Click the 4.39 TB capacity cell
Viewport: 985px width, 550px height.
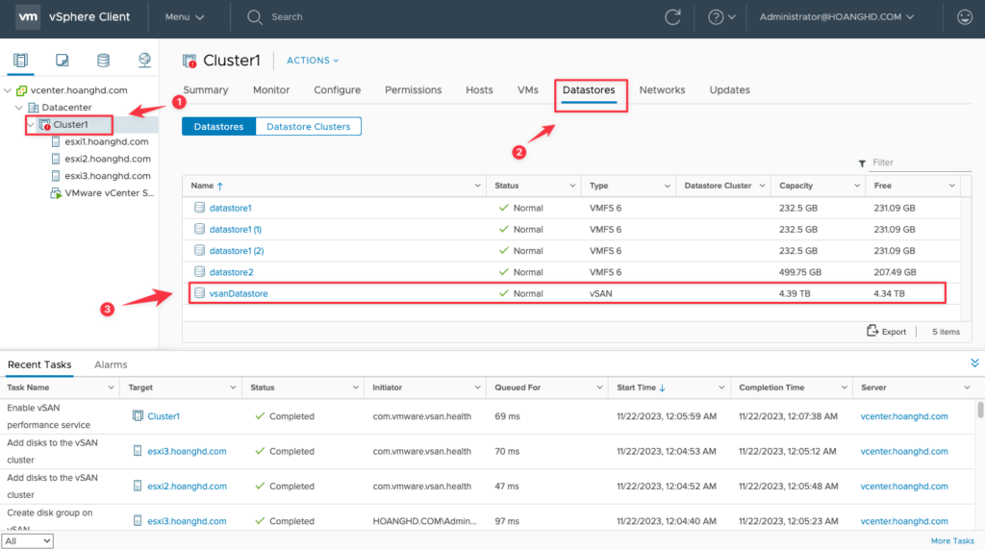(795, 293)
